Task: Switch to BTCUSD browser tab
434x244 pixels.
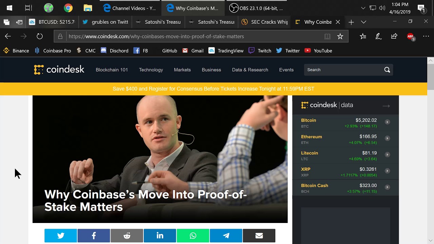Action: coord(52,22)
